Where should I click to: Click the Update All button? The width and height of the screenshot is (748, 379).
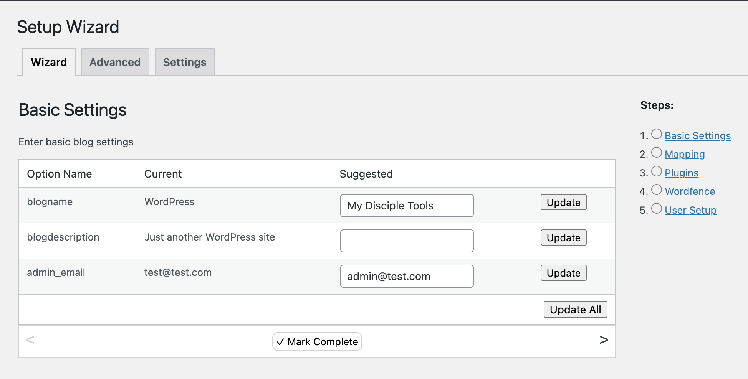tap(575, 310)
